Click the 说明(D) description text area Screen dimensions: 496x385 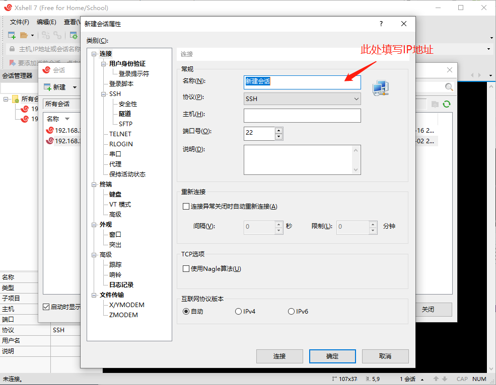tap(302, 160)
